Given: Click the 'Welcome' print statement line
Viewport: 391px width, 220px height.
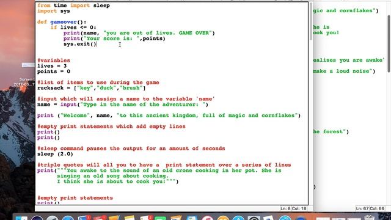Looking at the screenshot, I should (169, 116).
